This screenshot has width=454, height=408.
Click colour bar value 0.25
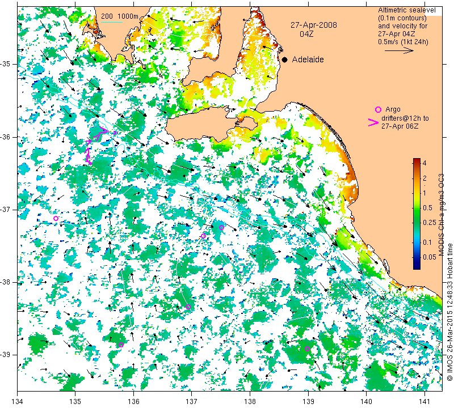[430, 222]
